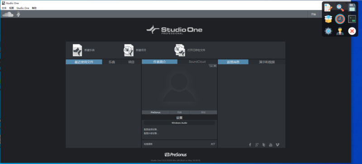Viewport: 362px width, 164px height.
Task: Open the 视图 menu
Action: [12, 8]
